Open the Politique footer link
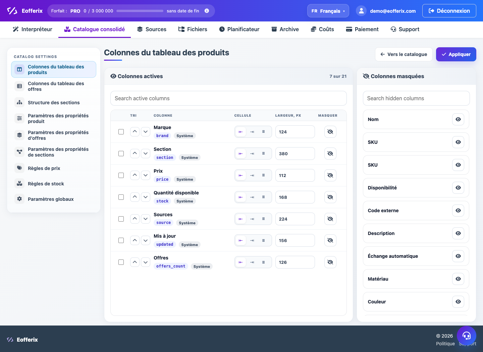The image size is (483, 352). point(445,344)
